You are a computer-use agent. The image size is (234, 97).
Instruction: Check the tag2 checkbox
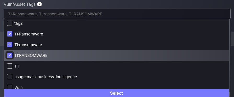pos(10,23)
